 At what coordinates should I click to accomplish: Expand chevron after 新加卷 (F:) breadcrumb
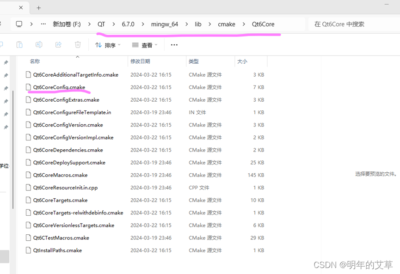click(x=89, y=24)
